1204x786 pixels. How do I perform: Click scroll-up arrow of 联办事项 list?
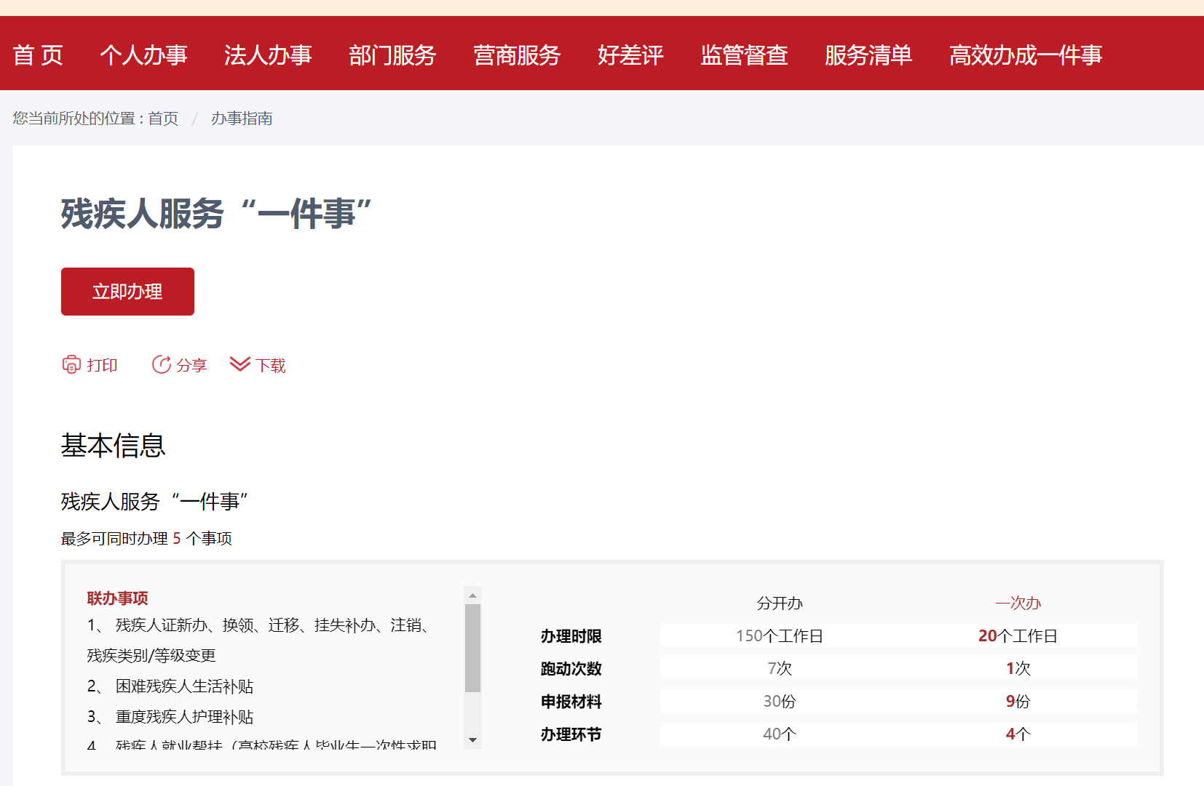pyautogui.click(x=473, y=595)
